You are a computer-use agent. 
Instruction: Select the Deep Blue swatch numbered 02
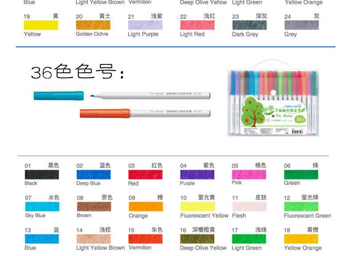(x=93, y=174)
